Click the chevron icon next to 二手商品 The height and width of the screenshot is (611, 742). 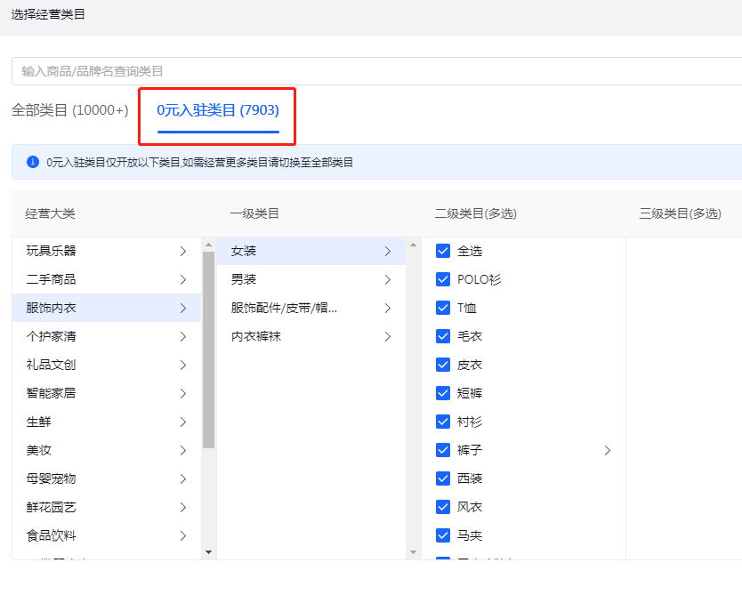(183, 280)
